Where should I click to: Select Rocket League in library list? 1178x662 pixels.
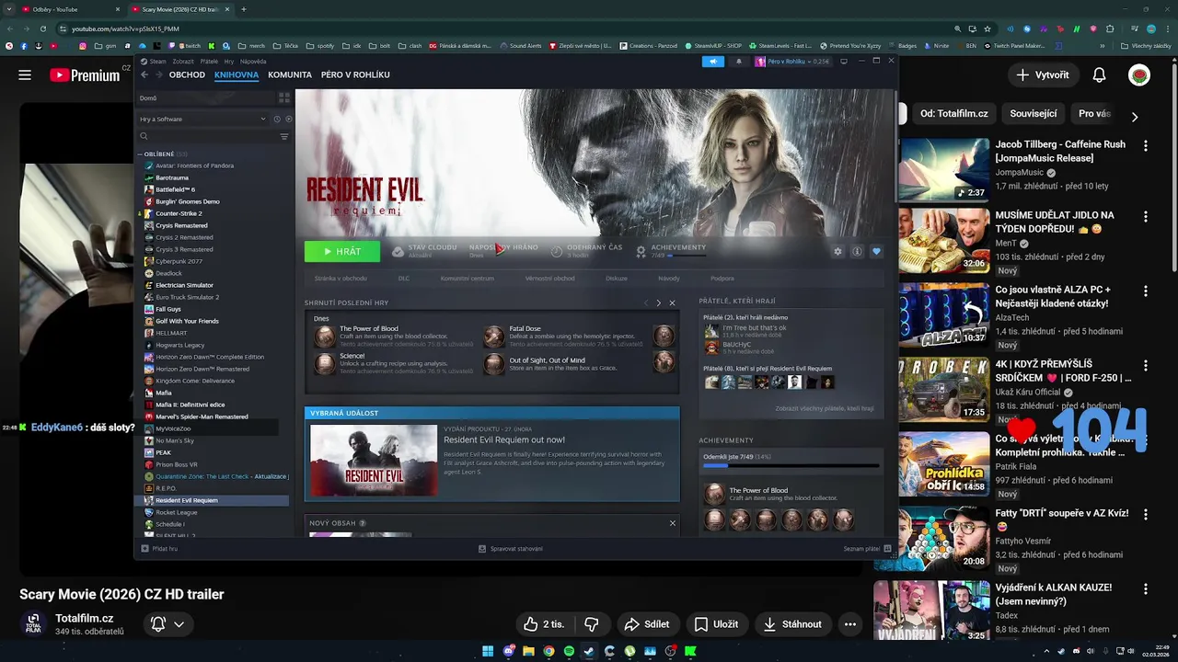pos(176,512)
